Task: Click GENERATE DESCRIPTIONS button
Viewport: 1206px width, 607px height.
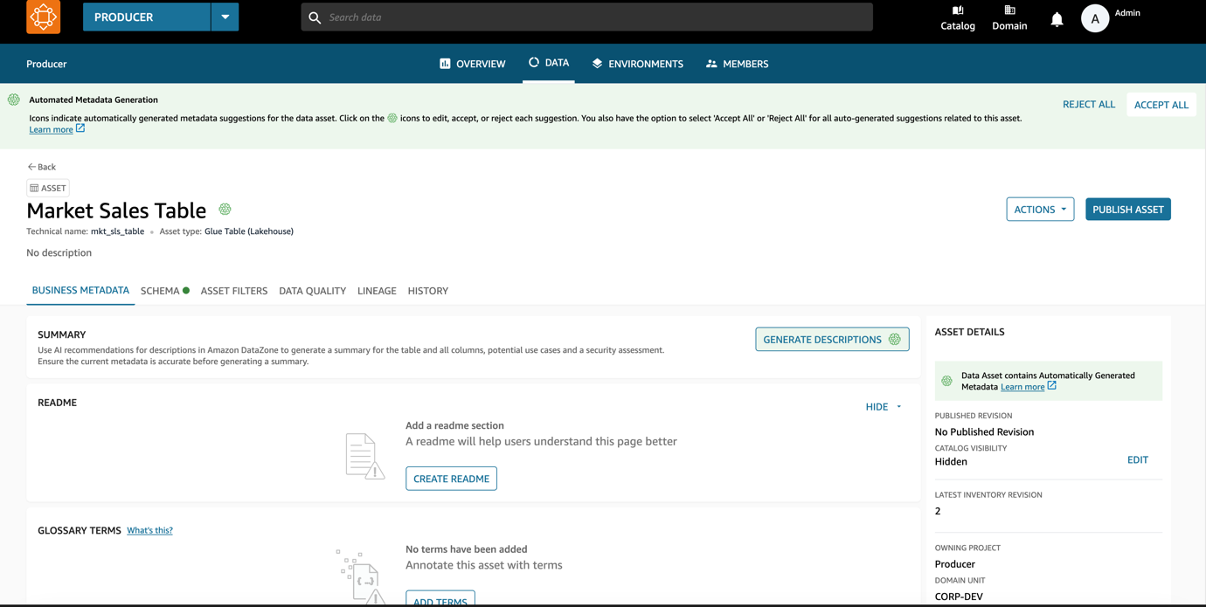Action: [832, 340]
